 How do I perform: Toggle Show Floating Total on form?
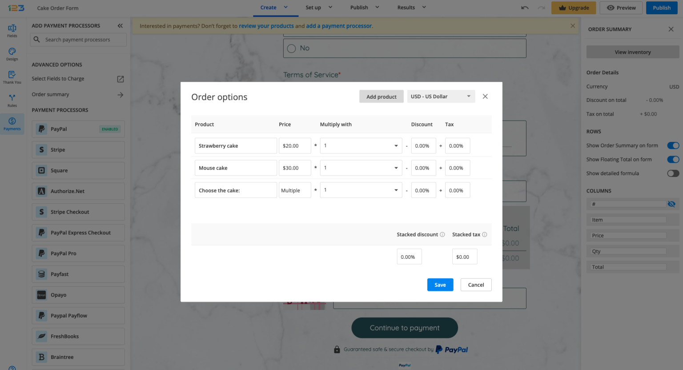click(673, 159)
